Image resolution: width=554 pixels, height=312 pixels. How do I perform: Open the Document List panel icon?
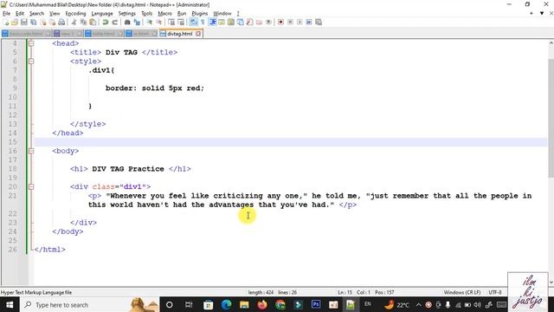[241, 23]
